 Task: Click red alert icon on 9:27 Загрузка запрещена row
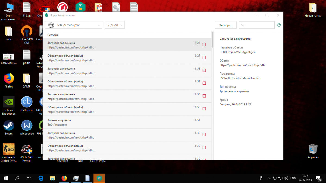tap(204, 44)
